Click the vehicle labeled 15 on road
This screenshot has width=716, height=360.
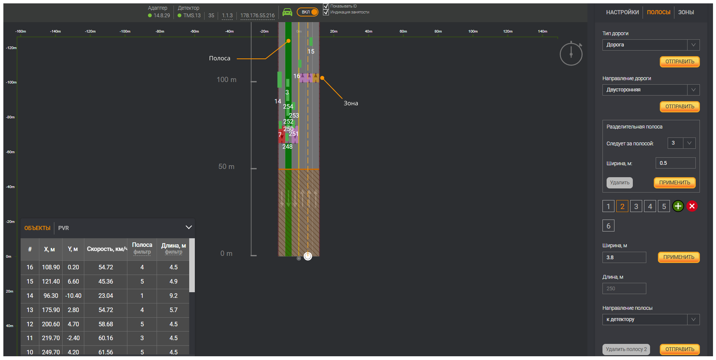pos(311,42)
